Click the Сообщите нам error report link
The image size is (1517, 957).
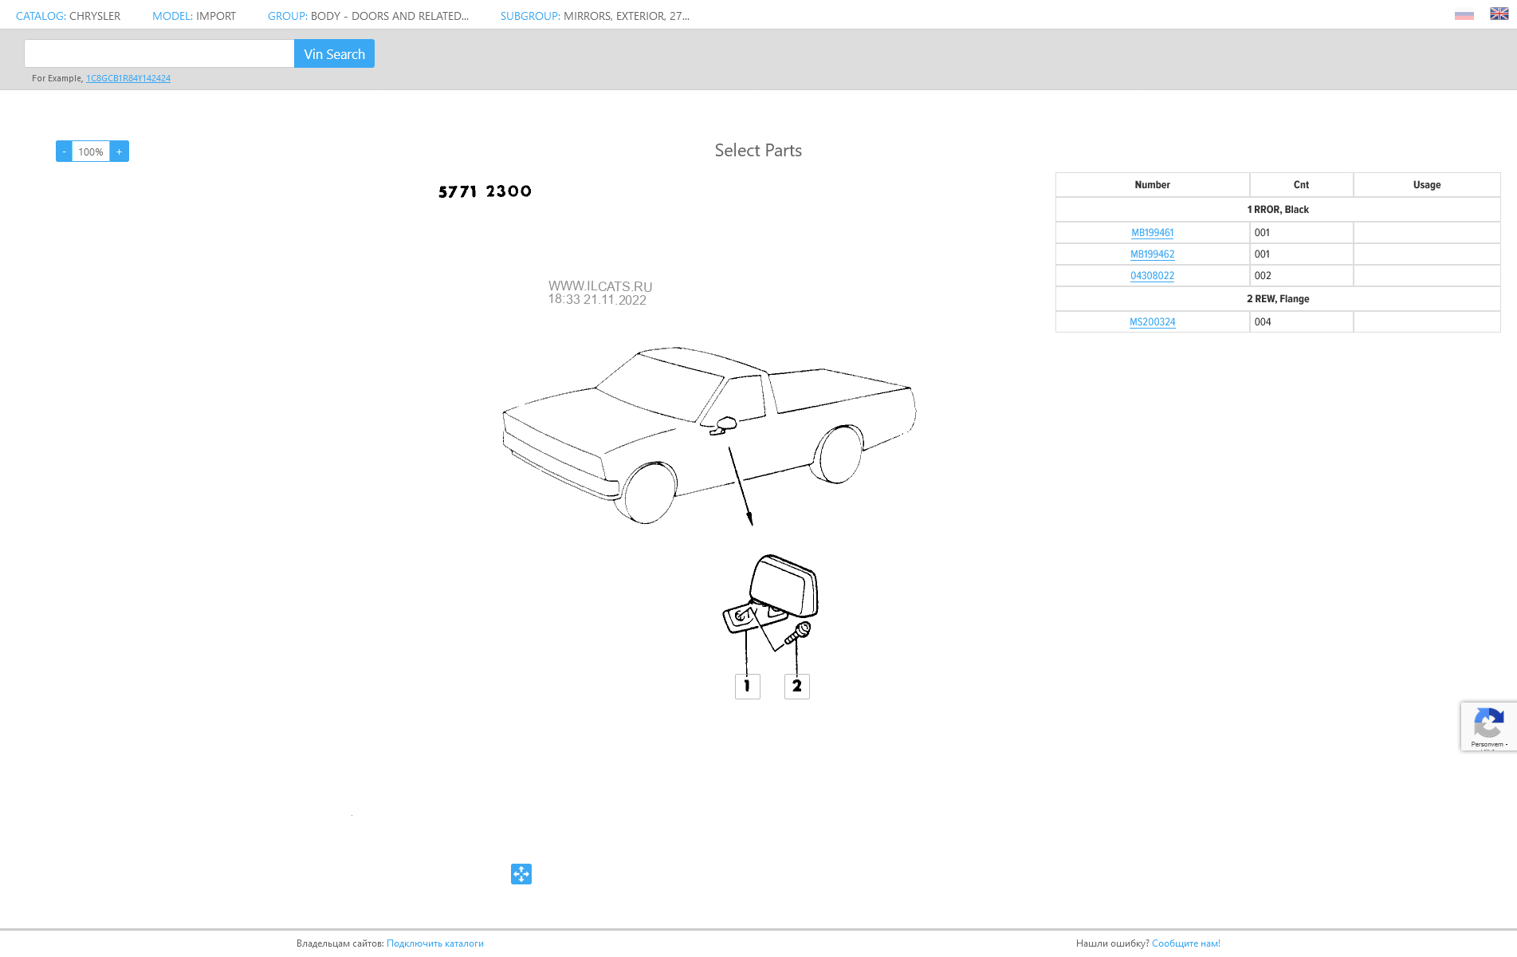[x=1185, y=943]
